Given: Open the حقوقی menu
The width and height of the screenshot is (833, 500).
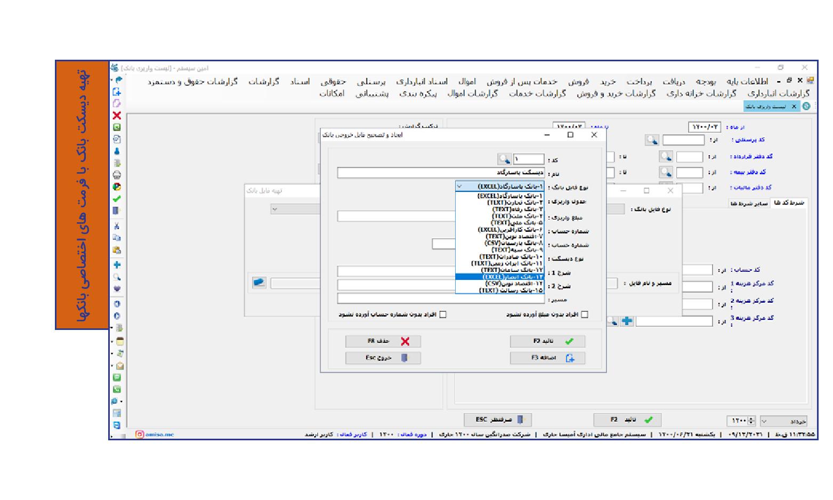Looking at the screenshot, I should click(333, 82).
